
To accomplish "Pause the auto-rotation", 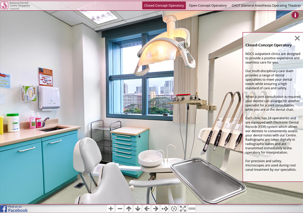I will (x=174, y=208).
